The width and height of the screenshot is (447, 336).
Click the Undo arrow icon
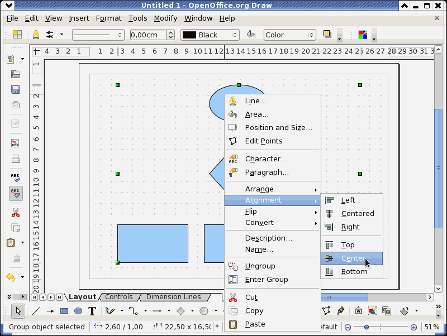[11, 277]
